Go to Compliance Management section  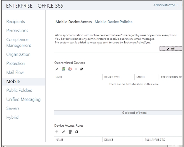click(x=19, y=43)
